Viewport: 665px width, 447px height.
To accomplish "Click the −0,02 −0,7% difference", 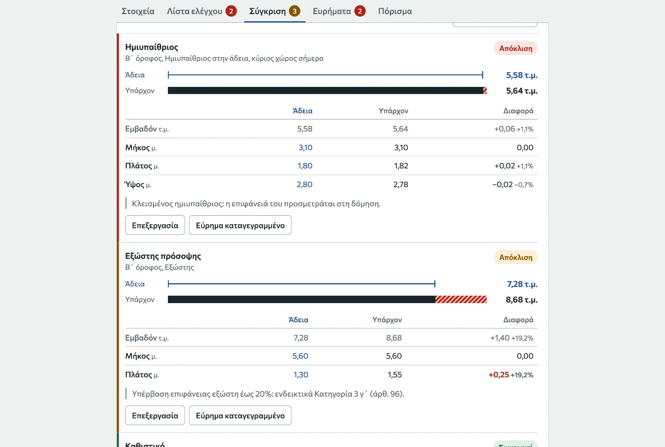I will pyautogui.click(x=513, y=185).
